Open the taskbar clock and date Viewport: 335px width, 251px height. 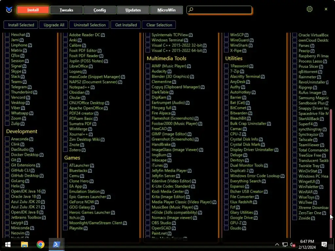(x=307, y=244)
